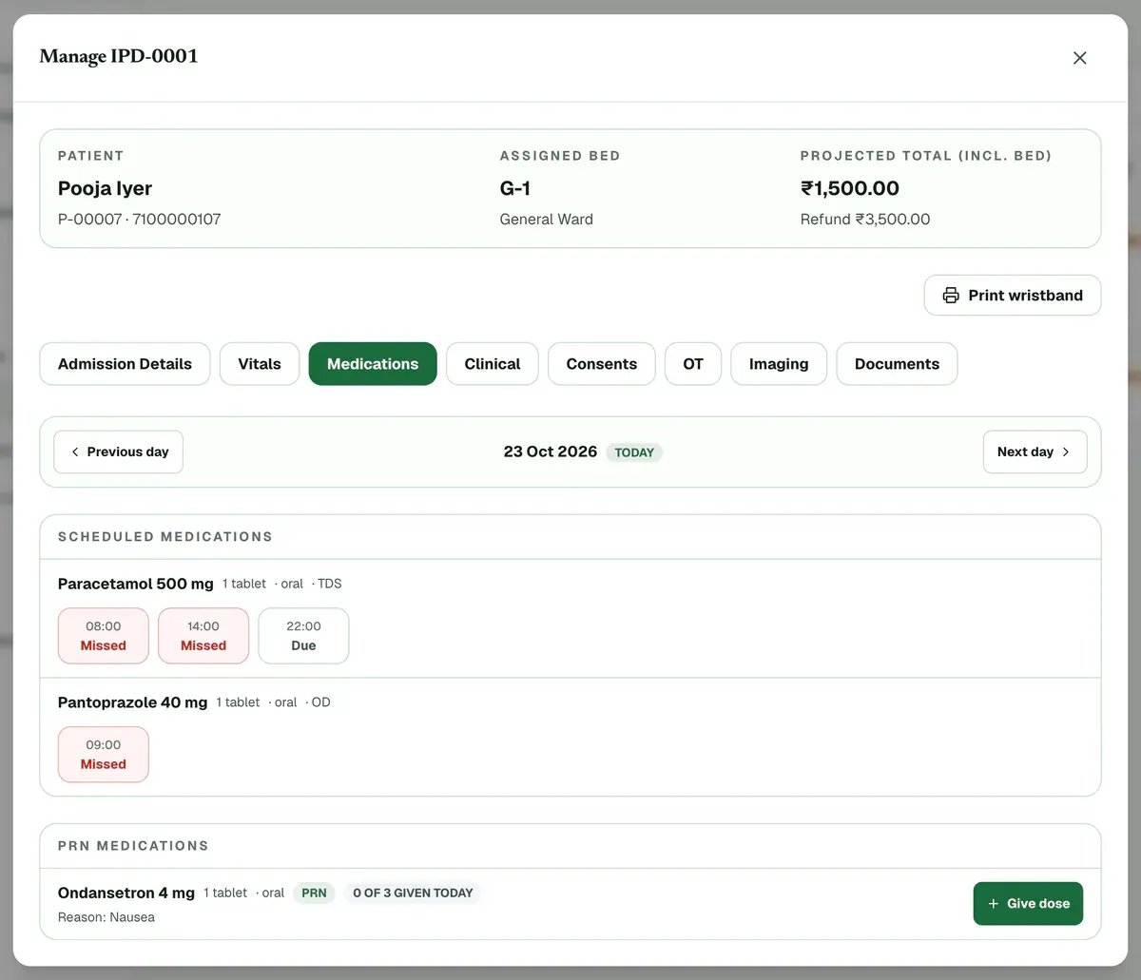
Task: Select the Medications tab
Action: [373, 364]
